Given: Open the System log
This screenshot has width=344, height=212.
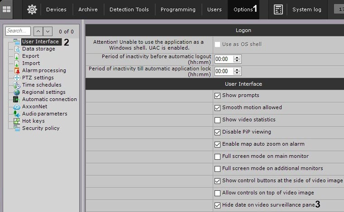Looking at the screenshot, I should [306, 9].
